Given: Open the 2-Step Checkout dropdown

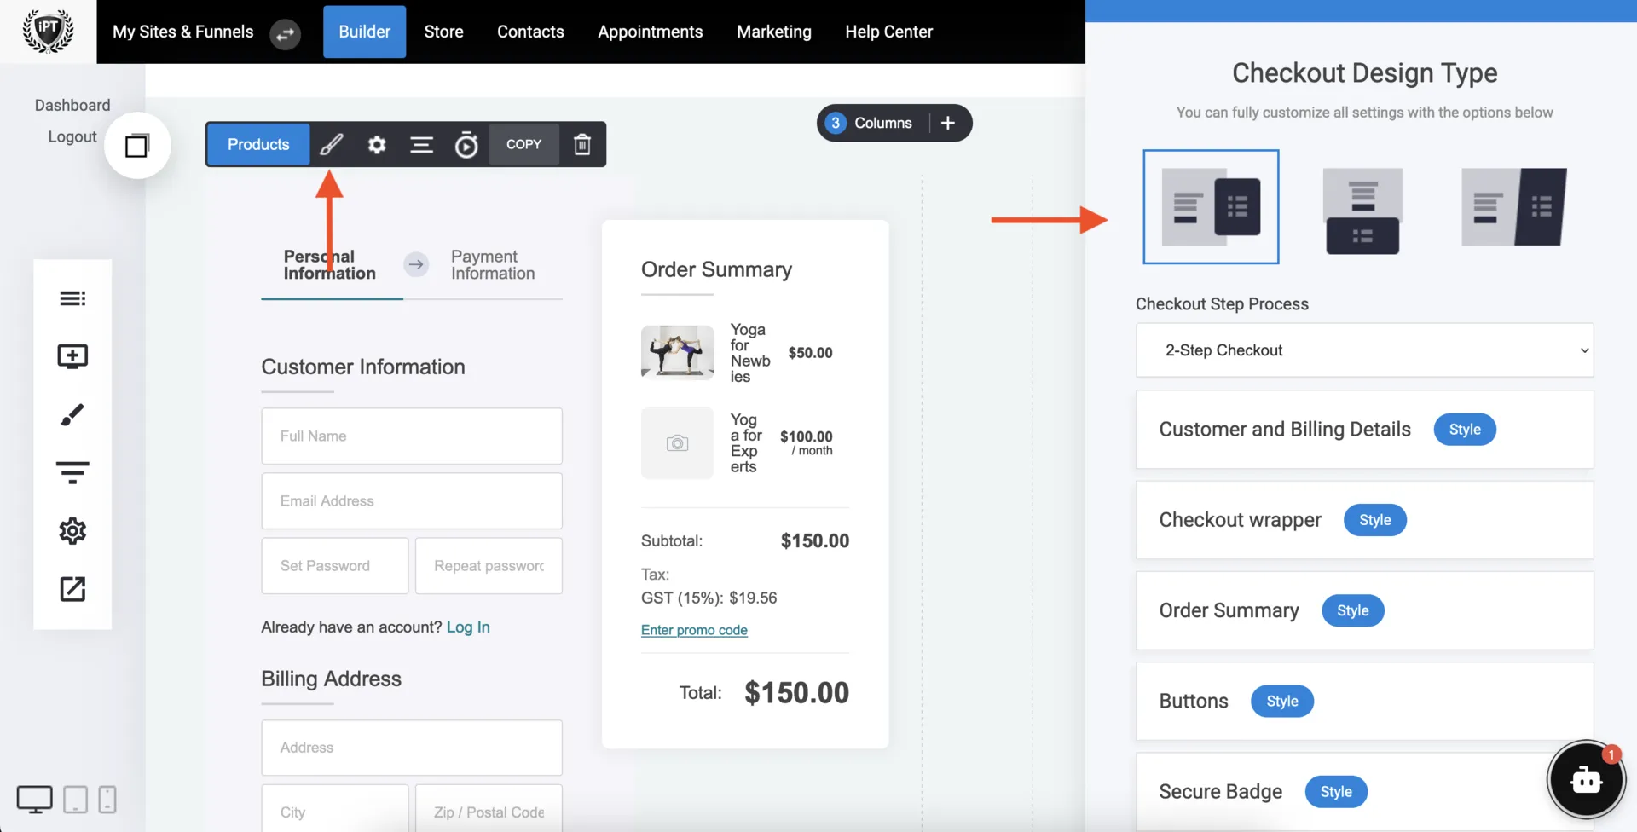Looking at the screenshot, I should [1364, 350].
